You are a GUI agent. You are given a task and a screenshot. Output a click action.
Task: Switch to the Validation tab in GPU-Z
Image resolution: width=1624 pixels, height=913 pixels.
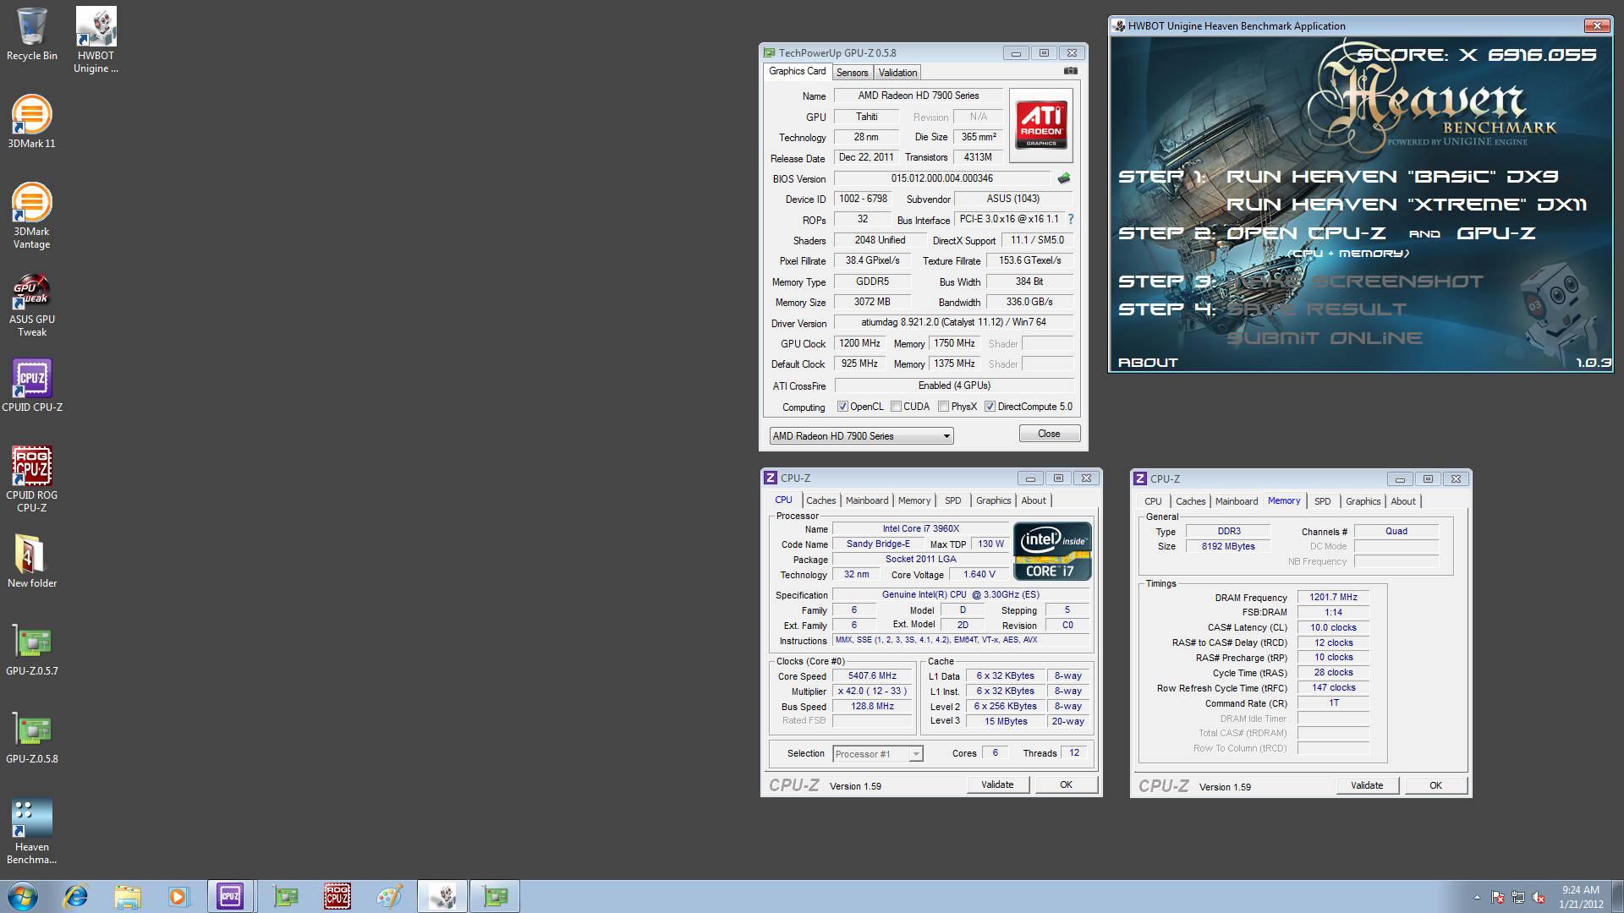point(897,73)
